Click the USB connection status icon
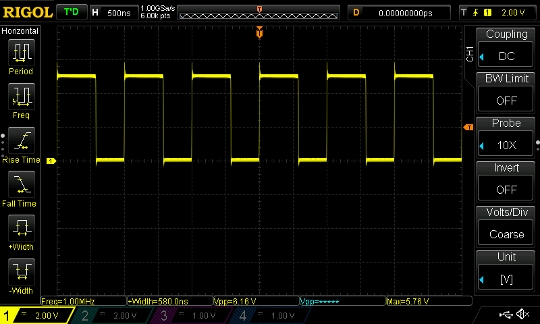The width and height of the screenshot is (540, 324). pyautogui.click(x=506, y=314)
